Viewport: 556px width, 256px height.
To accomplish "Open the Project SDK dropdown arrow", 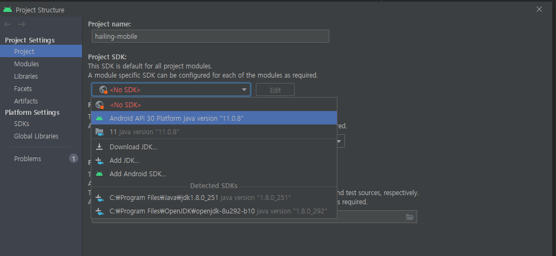I will coord(245,90).
